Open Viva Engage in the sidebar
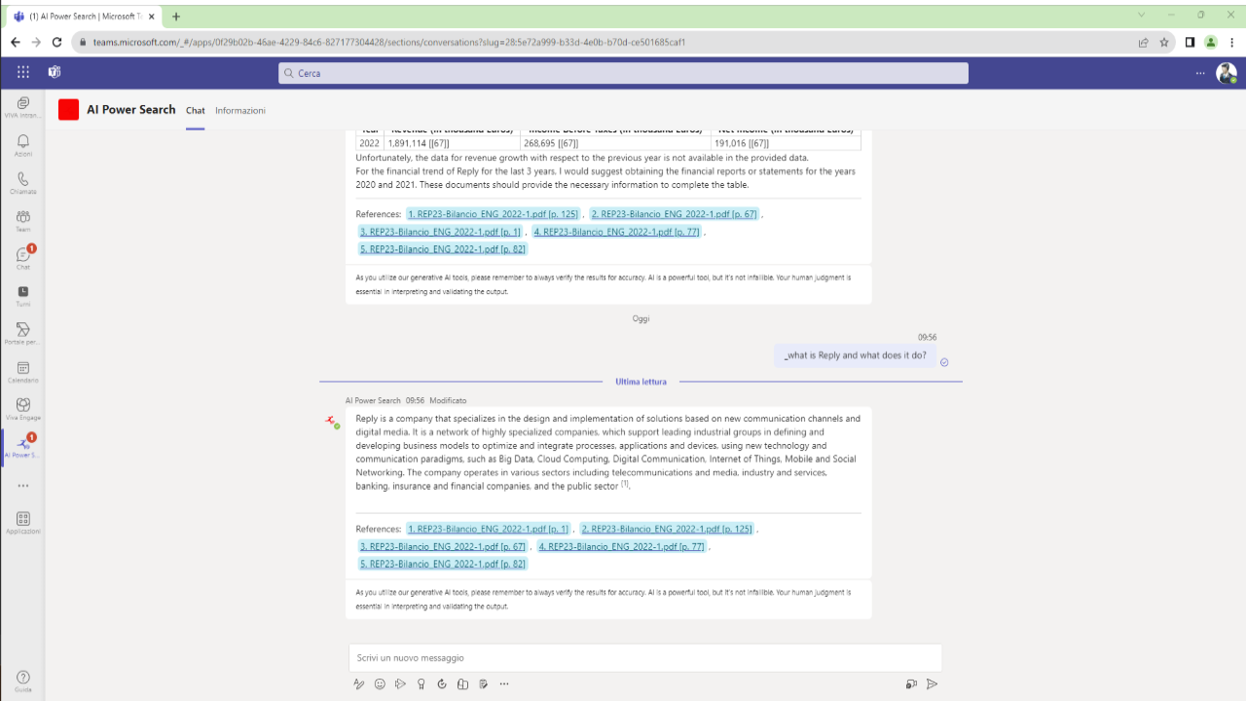 22,408
